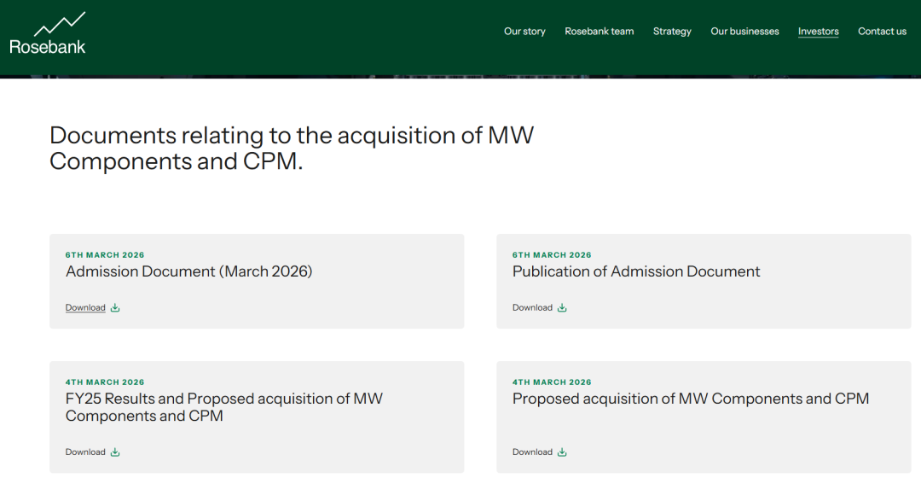Click Download link for FY25 Results card
This screenshot has height=484, width=921.
click(85, 452)
